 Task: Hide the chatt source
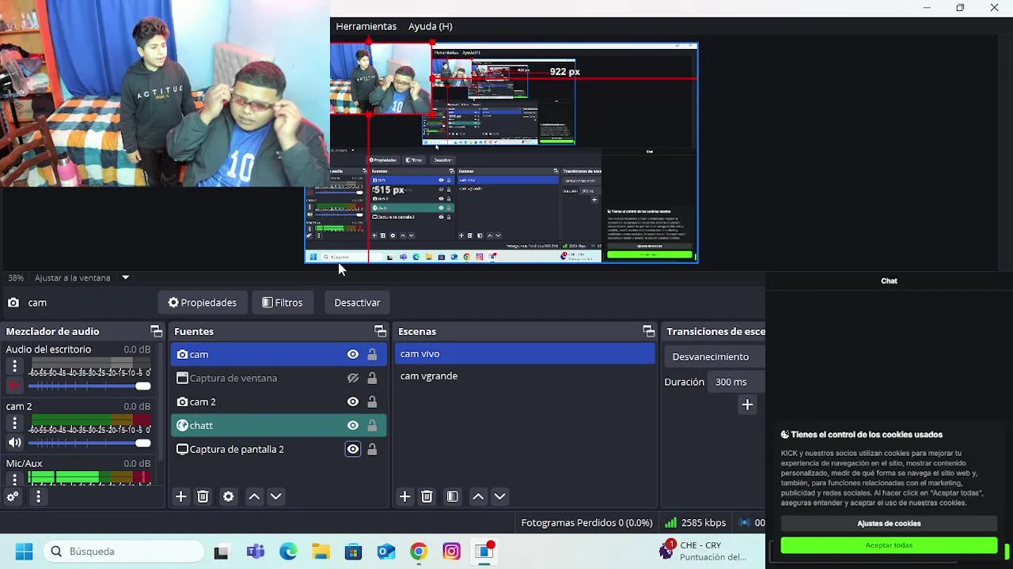(x=353, y=425)
